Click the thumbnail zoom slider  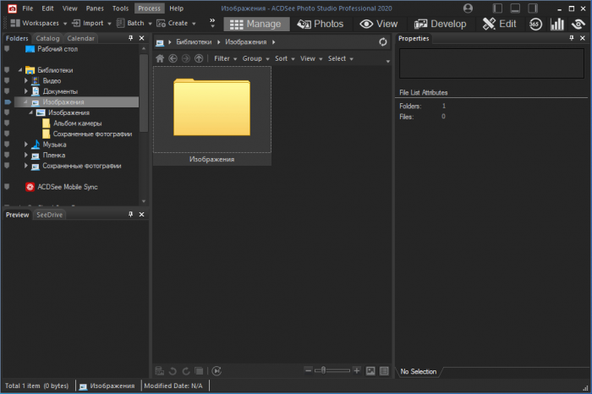coord(333,370)
